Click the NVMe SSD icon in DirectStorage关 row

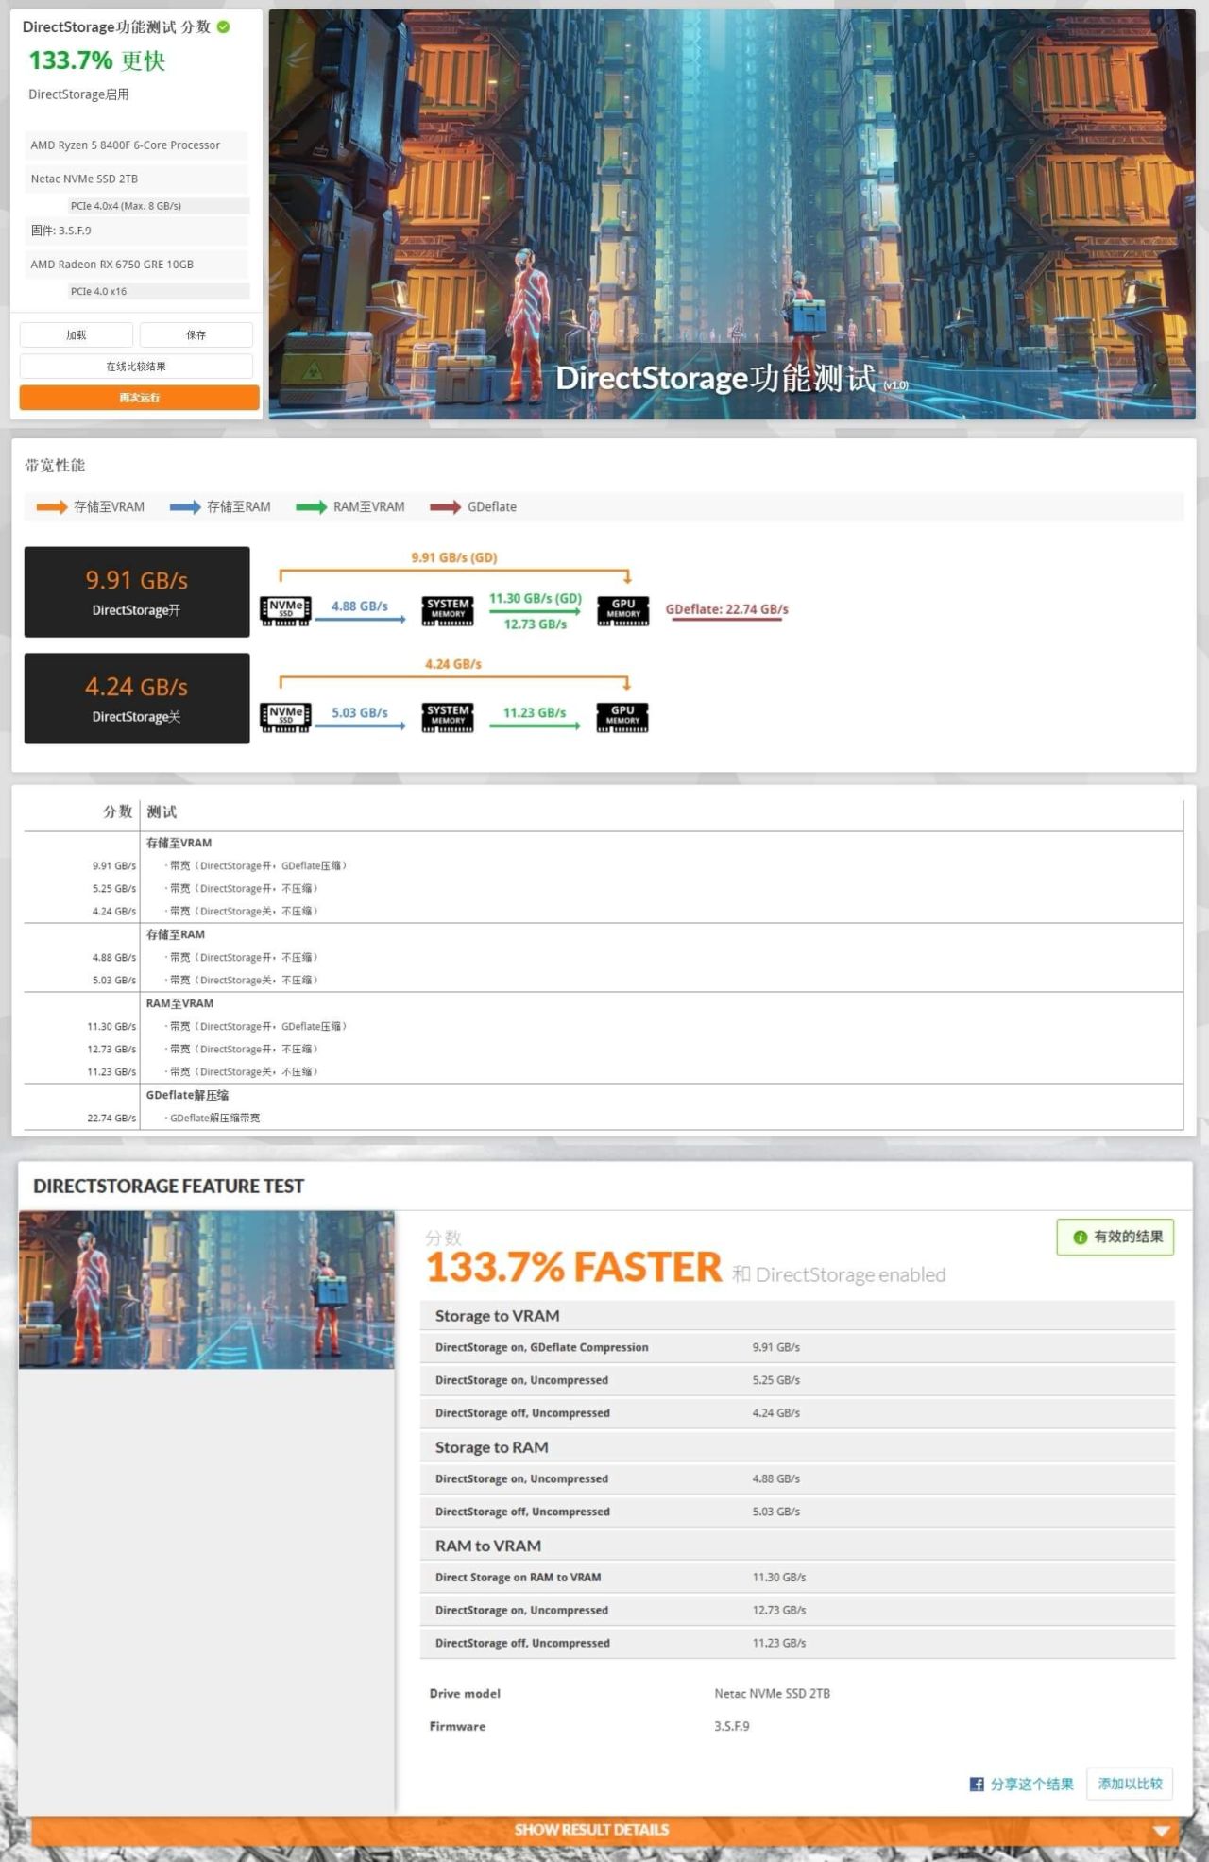pos(285,717)
